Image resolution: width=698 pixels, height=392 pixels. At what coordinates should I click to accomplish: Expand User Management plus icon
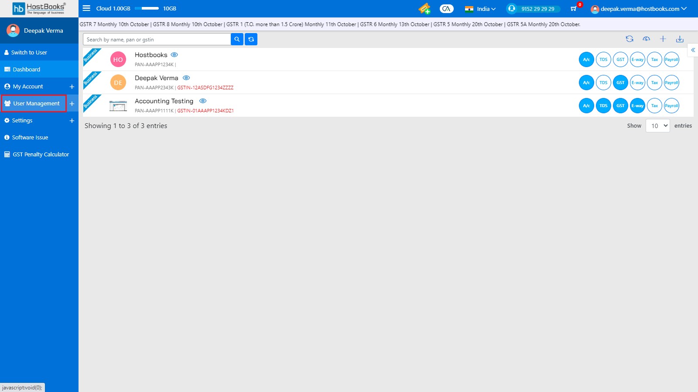(x=72, y=104)
